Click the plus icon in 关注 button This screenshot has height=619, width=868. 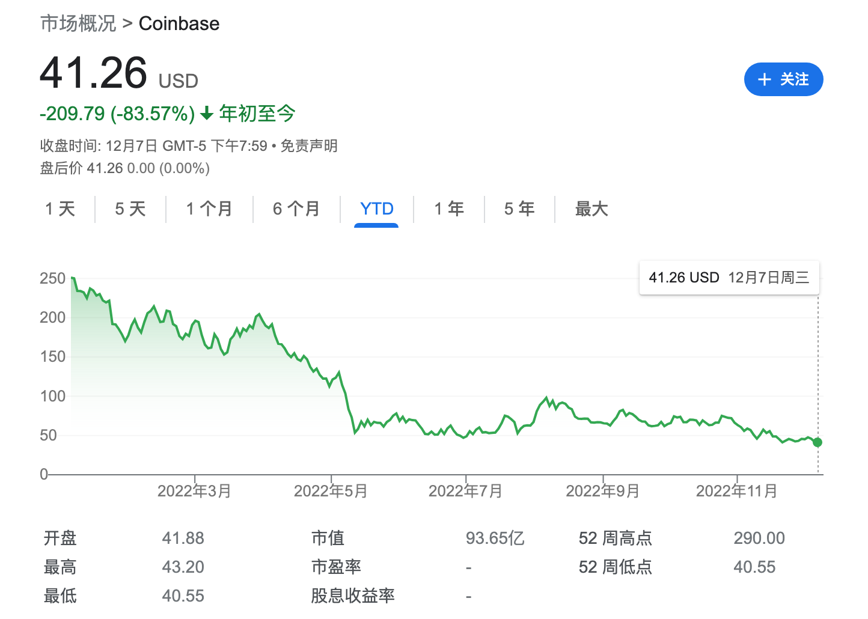point(764,80)
